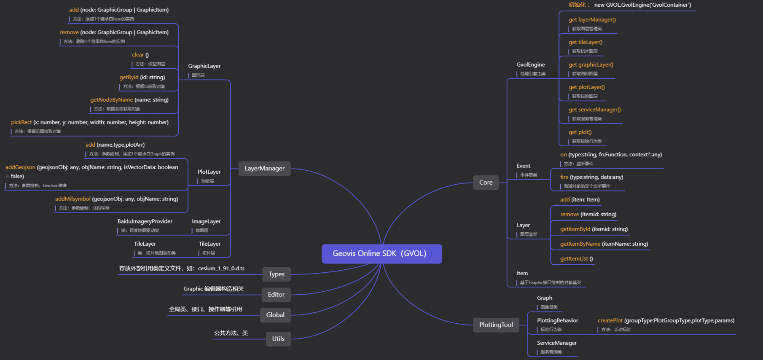
Task: Click the ImageLayer node
Action: pos(206,226)
